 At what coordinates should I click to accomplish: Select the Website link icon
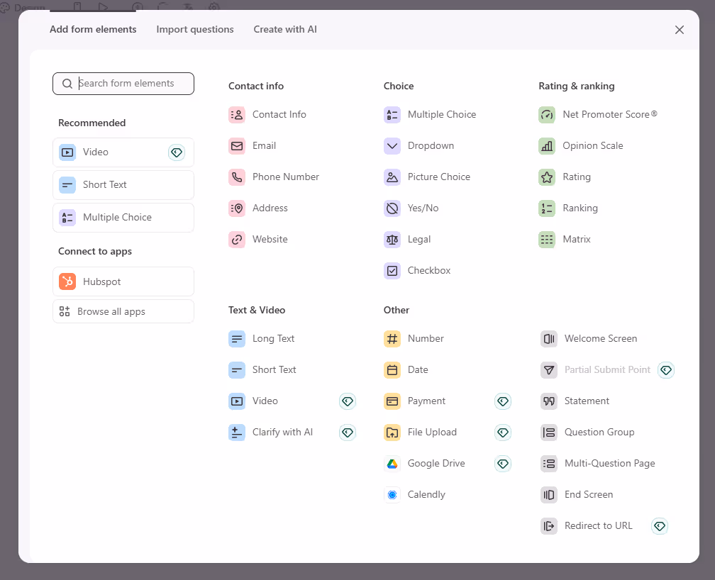click(237, 240)
